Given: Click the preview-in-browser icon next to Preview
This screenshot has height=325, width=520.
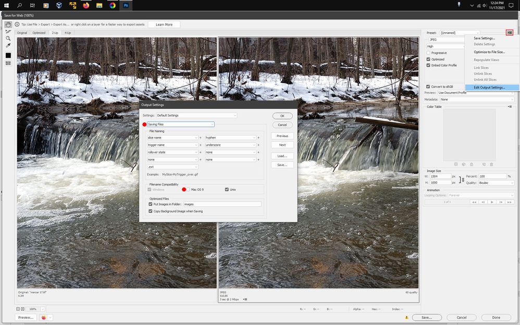Looking at the screenshot, I should click(x=44, y=317).
